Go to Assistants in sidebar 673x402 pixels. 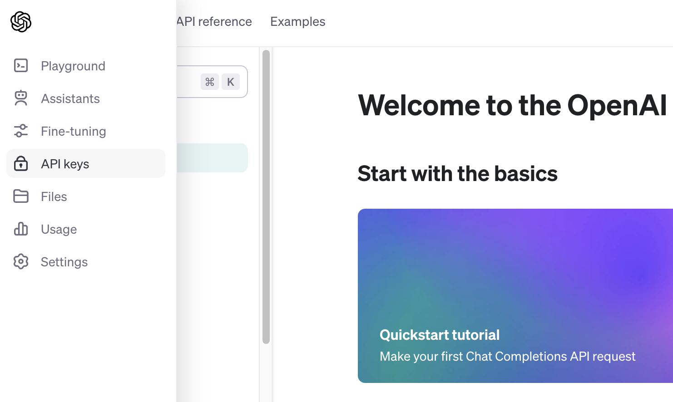click(70, 98)
